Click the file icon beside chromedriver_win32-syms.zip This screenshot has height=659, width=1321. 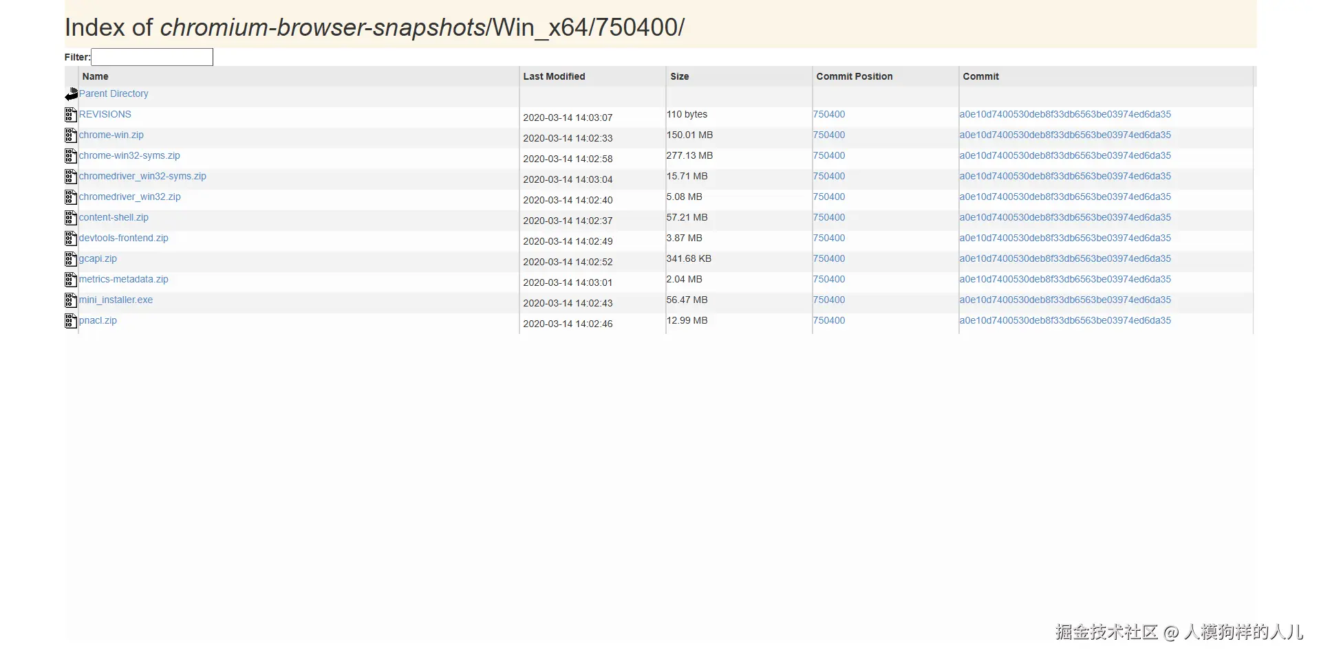point(70,177)
